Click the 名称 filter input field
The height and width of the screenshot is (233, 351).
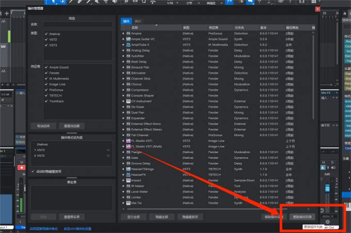(77, 24)
